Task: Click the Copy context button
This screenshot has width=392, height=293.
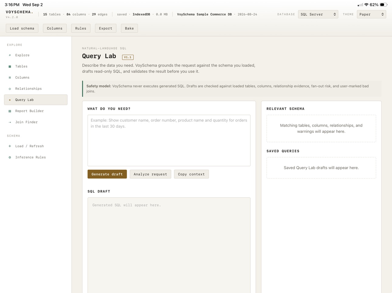Action: tap(191, 174)
